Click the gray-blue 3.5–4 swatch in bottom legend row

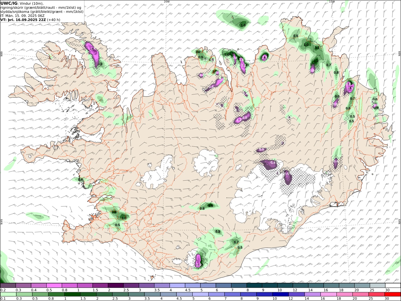tap(152, 294)
